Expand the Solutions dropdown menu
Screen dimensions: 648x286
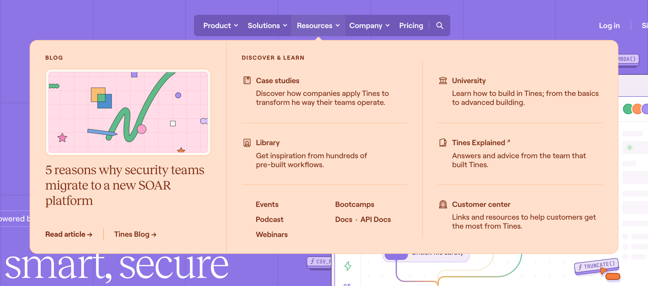pos(267,25)
